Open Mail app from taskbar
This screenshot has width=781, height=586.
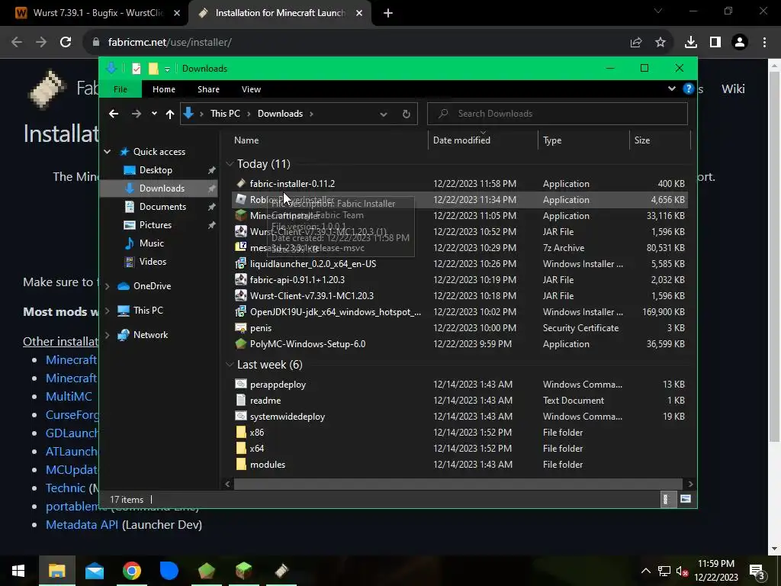(x=94, y=571)
